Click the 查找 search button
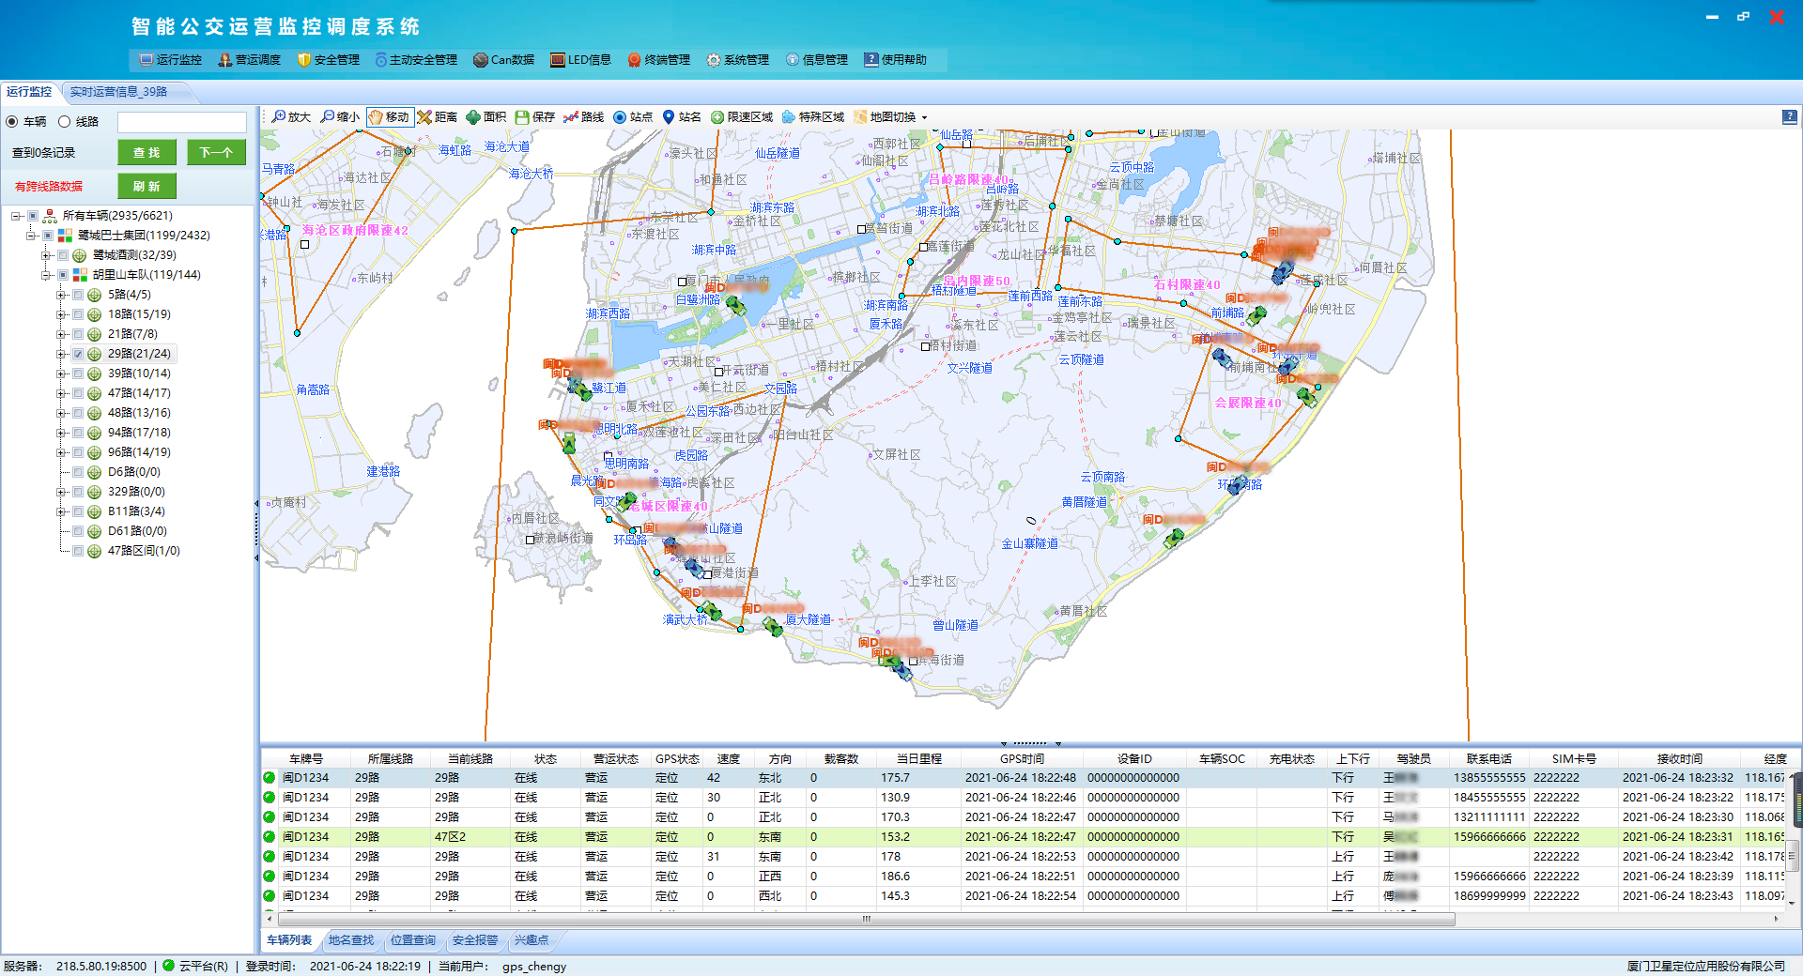This screenshot has width=1803, height=976. [x=146, y=153]
